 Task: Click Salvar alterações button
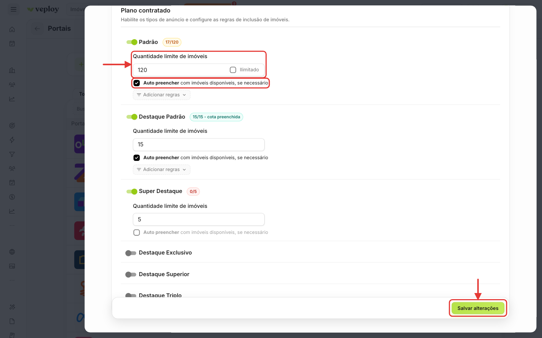[x=478, y=308]
